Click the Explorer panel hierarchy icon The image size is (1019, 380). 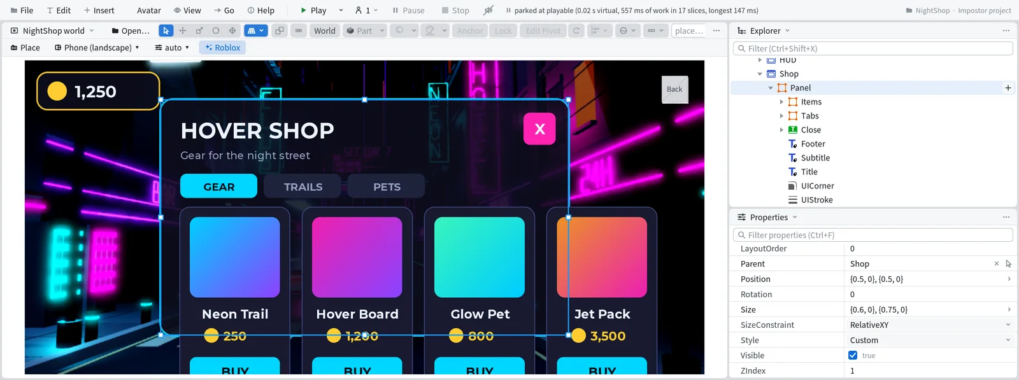742,31
